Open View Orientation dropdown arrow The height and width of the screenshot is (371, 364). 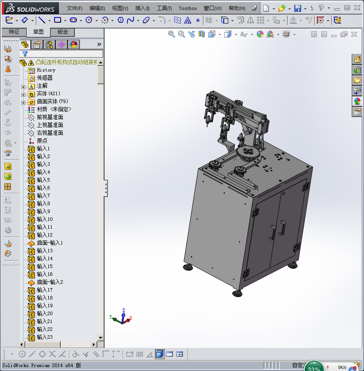coord(220,35)
